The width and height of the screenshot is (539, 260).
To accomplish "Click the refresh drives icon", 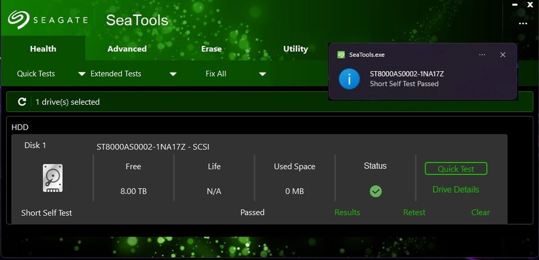I will click(22, 101).
